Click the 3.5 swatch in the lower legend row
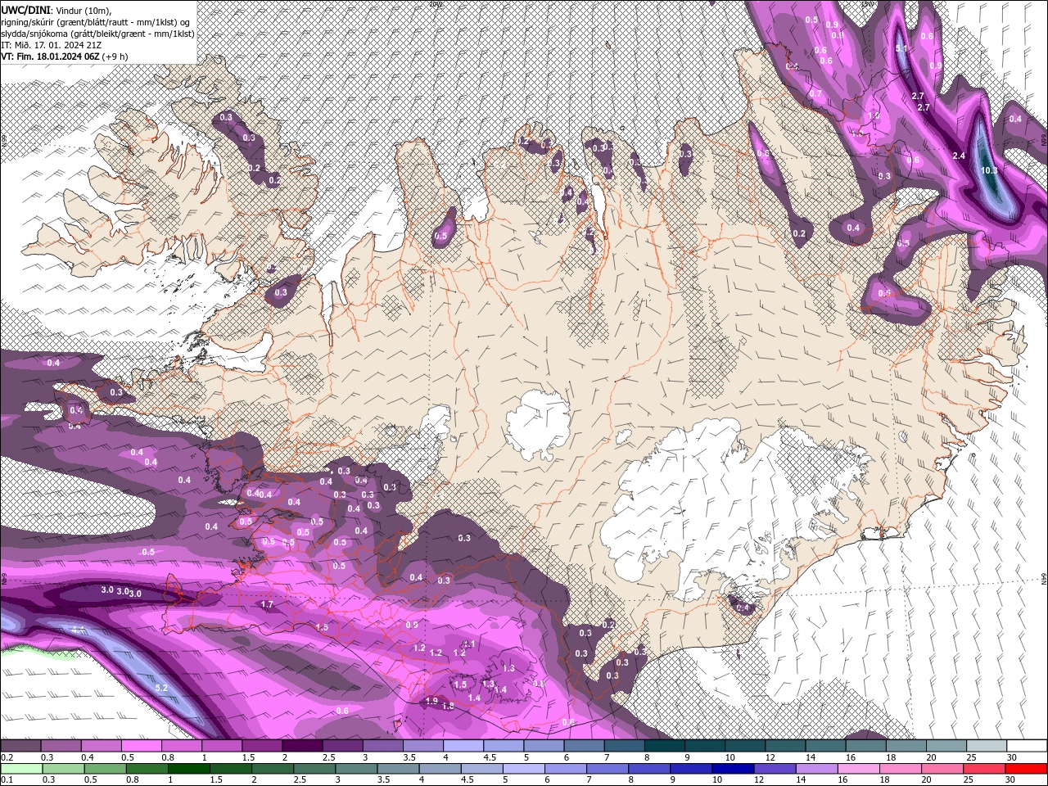 [398, 768]
